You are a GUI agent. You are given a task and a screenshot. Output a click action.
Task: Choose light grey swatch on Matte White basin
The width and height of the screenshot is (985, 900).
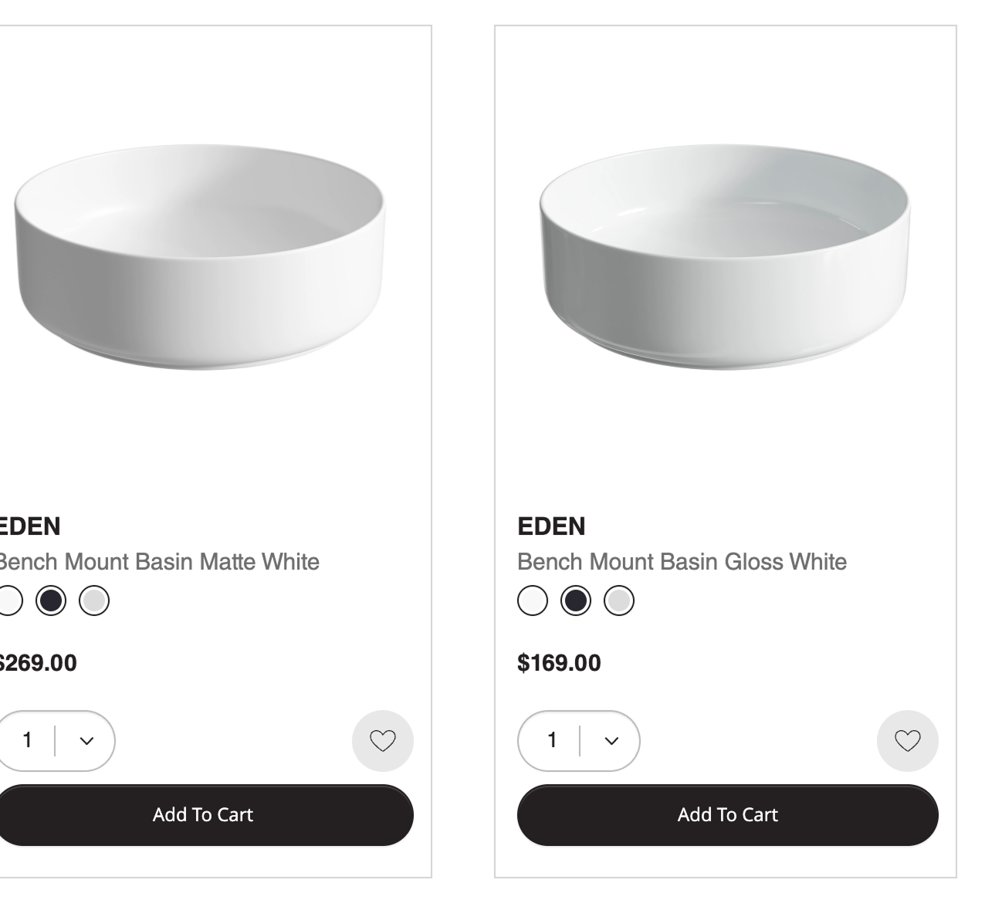[94, 601]
